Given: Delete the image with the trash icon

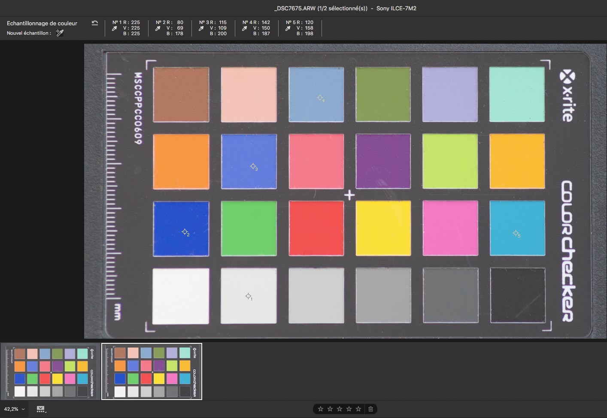Looking at the screenshot, I should (370, 409).
